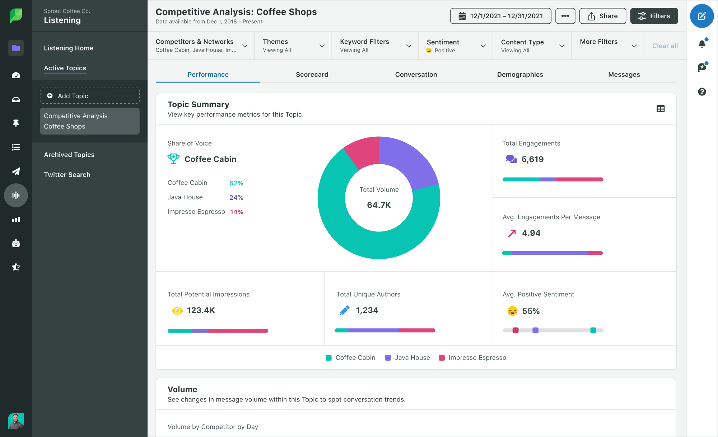
Task: Expand the Competitors & Networks dropdown
Action: click(245, 46)
